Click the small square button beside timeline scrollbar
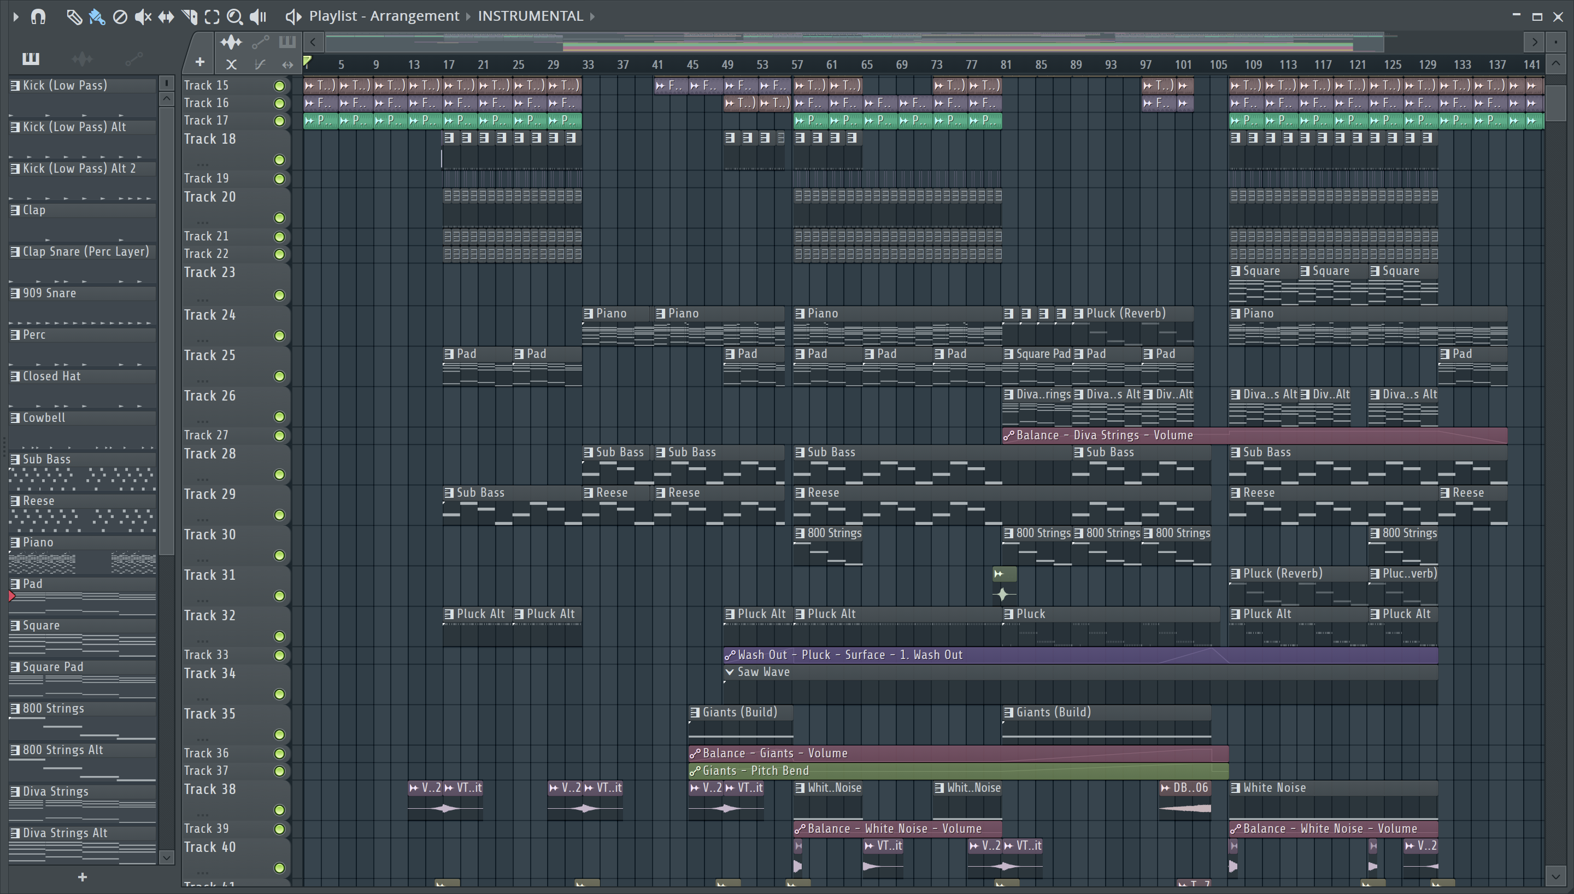The image size is (1574, 894). point(1556,42)
